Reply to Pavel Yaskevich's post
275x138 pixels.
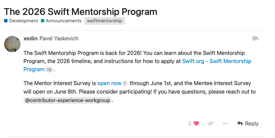(248, 123)
